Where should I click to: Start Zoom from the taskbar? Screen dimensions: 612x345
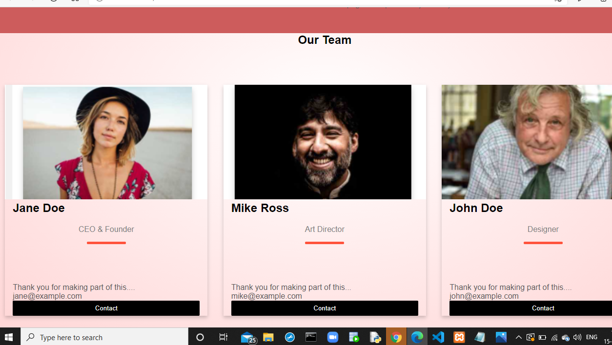point(332,337)
